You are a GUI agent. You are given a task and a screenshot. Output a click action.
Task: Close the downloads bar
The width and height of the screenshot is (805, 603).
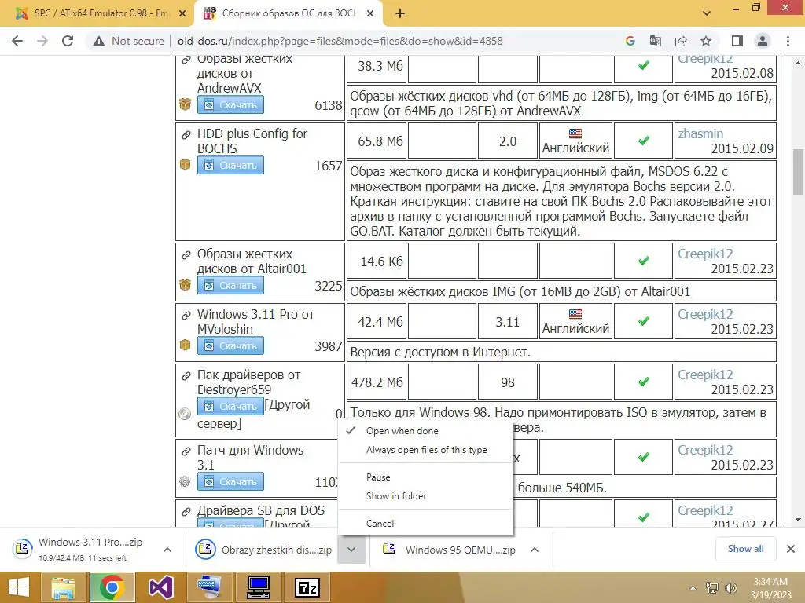click(x=791, y=549)
